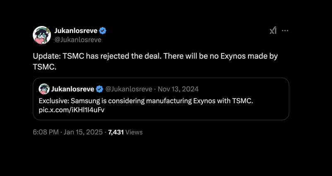This screenshot has width=332, height=176.
Task: Click the Jan 15, 2025 date
Action: click(84, 132)
